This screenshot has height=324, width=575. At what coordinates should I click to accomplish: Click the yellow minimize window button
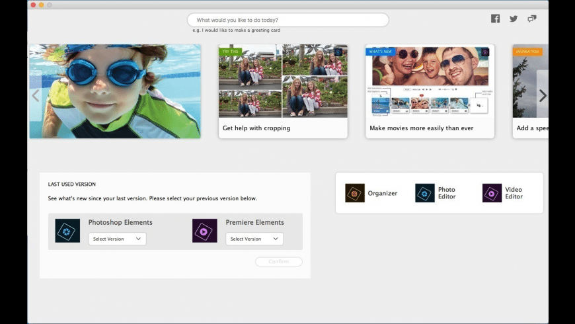(x=42, y=5)
